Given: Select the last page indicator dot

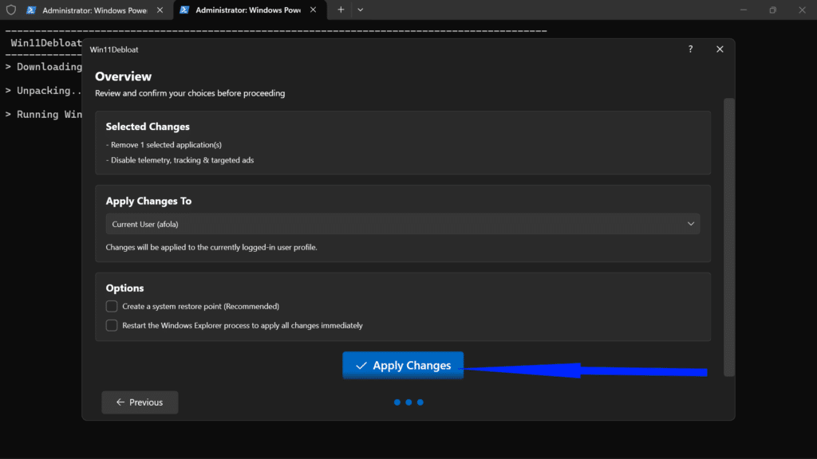Looking at the screenshot, I should pyautogui.click(x=420, y=402).
